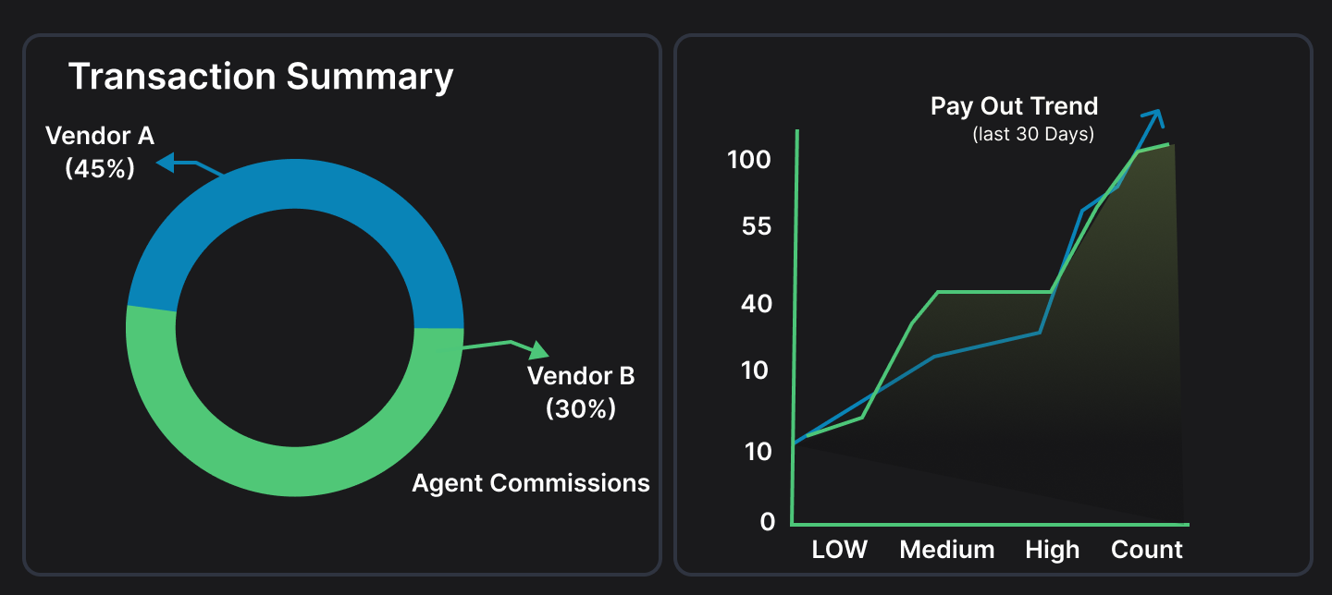Select the LOW axis category
This screenshot has width=1332, height=595.
click(x=839, y=550)
